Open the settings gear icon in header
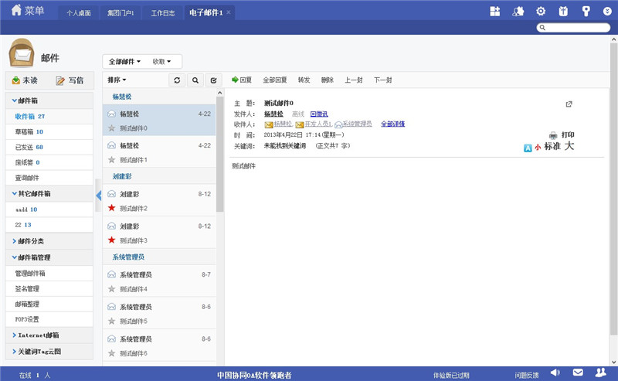618x381 pixels. coord(540,11)
